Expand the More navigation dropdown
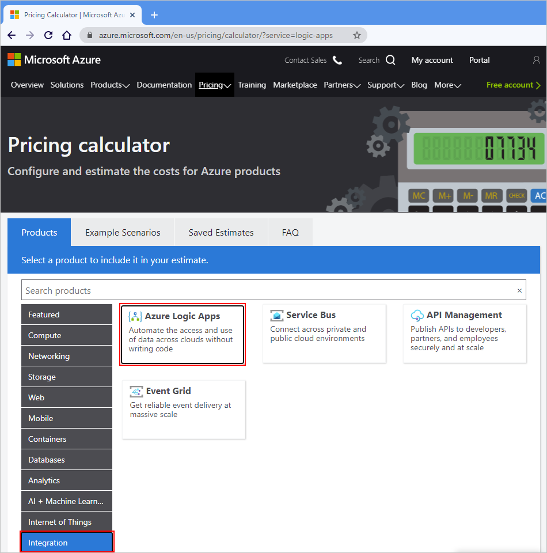 447,85
